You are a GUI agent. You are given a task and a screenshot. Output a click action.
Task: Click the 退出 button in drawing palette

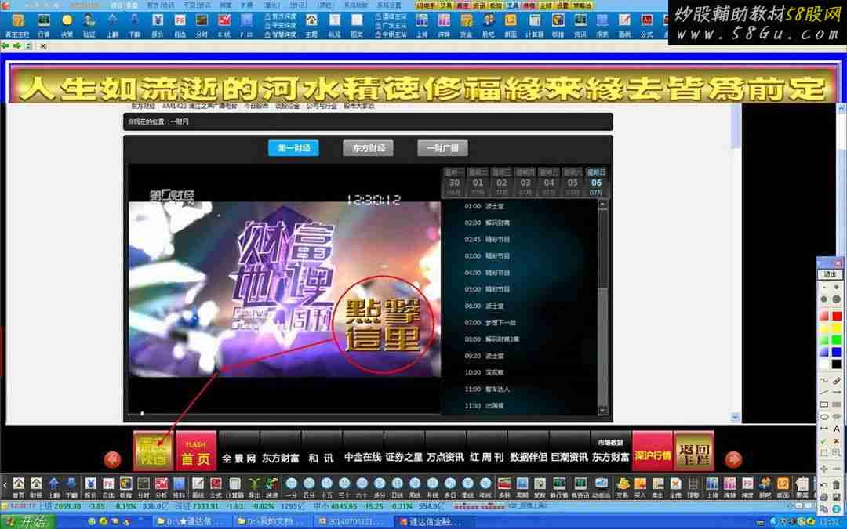point(831,274)
